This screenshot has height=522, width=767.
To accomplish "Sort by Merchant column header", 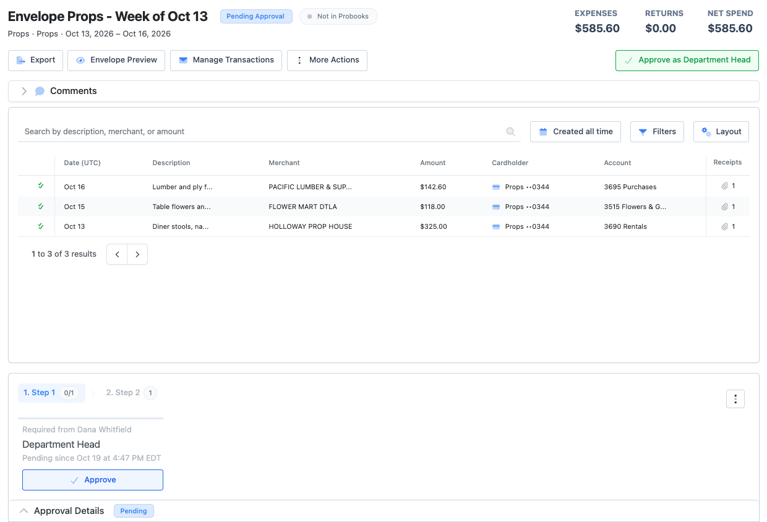I will (x=284, y=163).
